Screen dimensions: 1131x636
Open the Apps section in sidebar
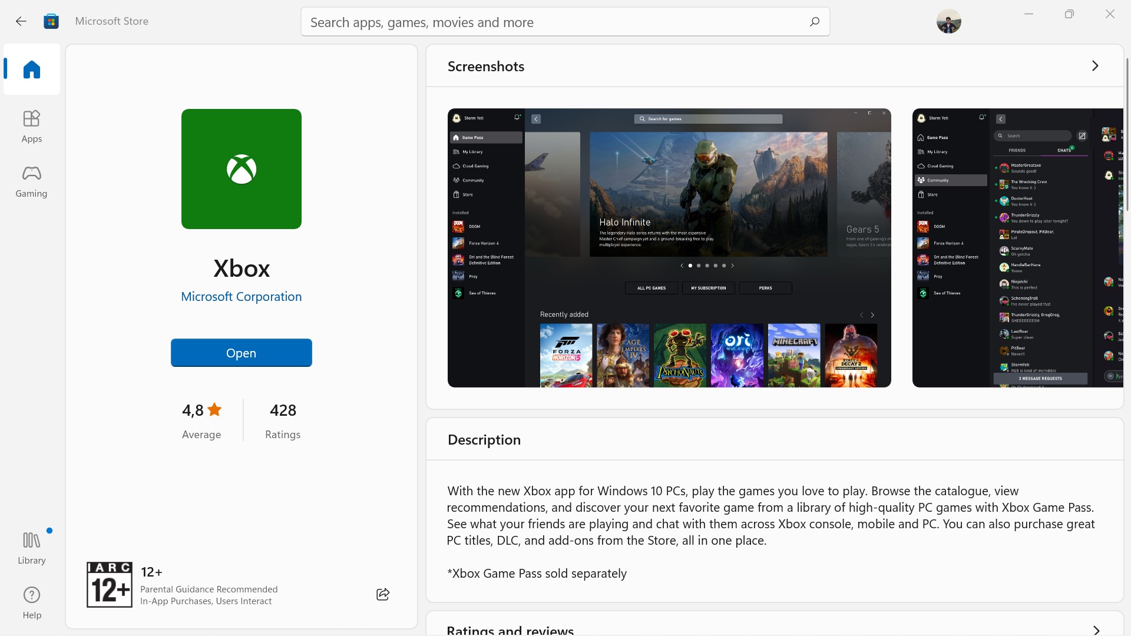(x=32, y=126)
